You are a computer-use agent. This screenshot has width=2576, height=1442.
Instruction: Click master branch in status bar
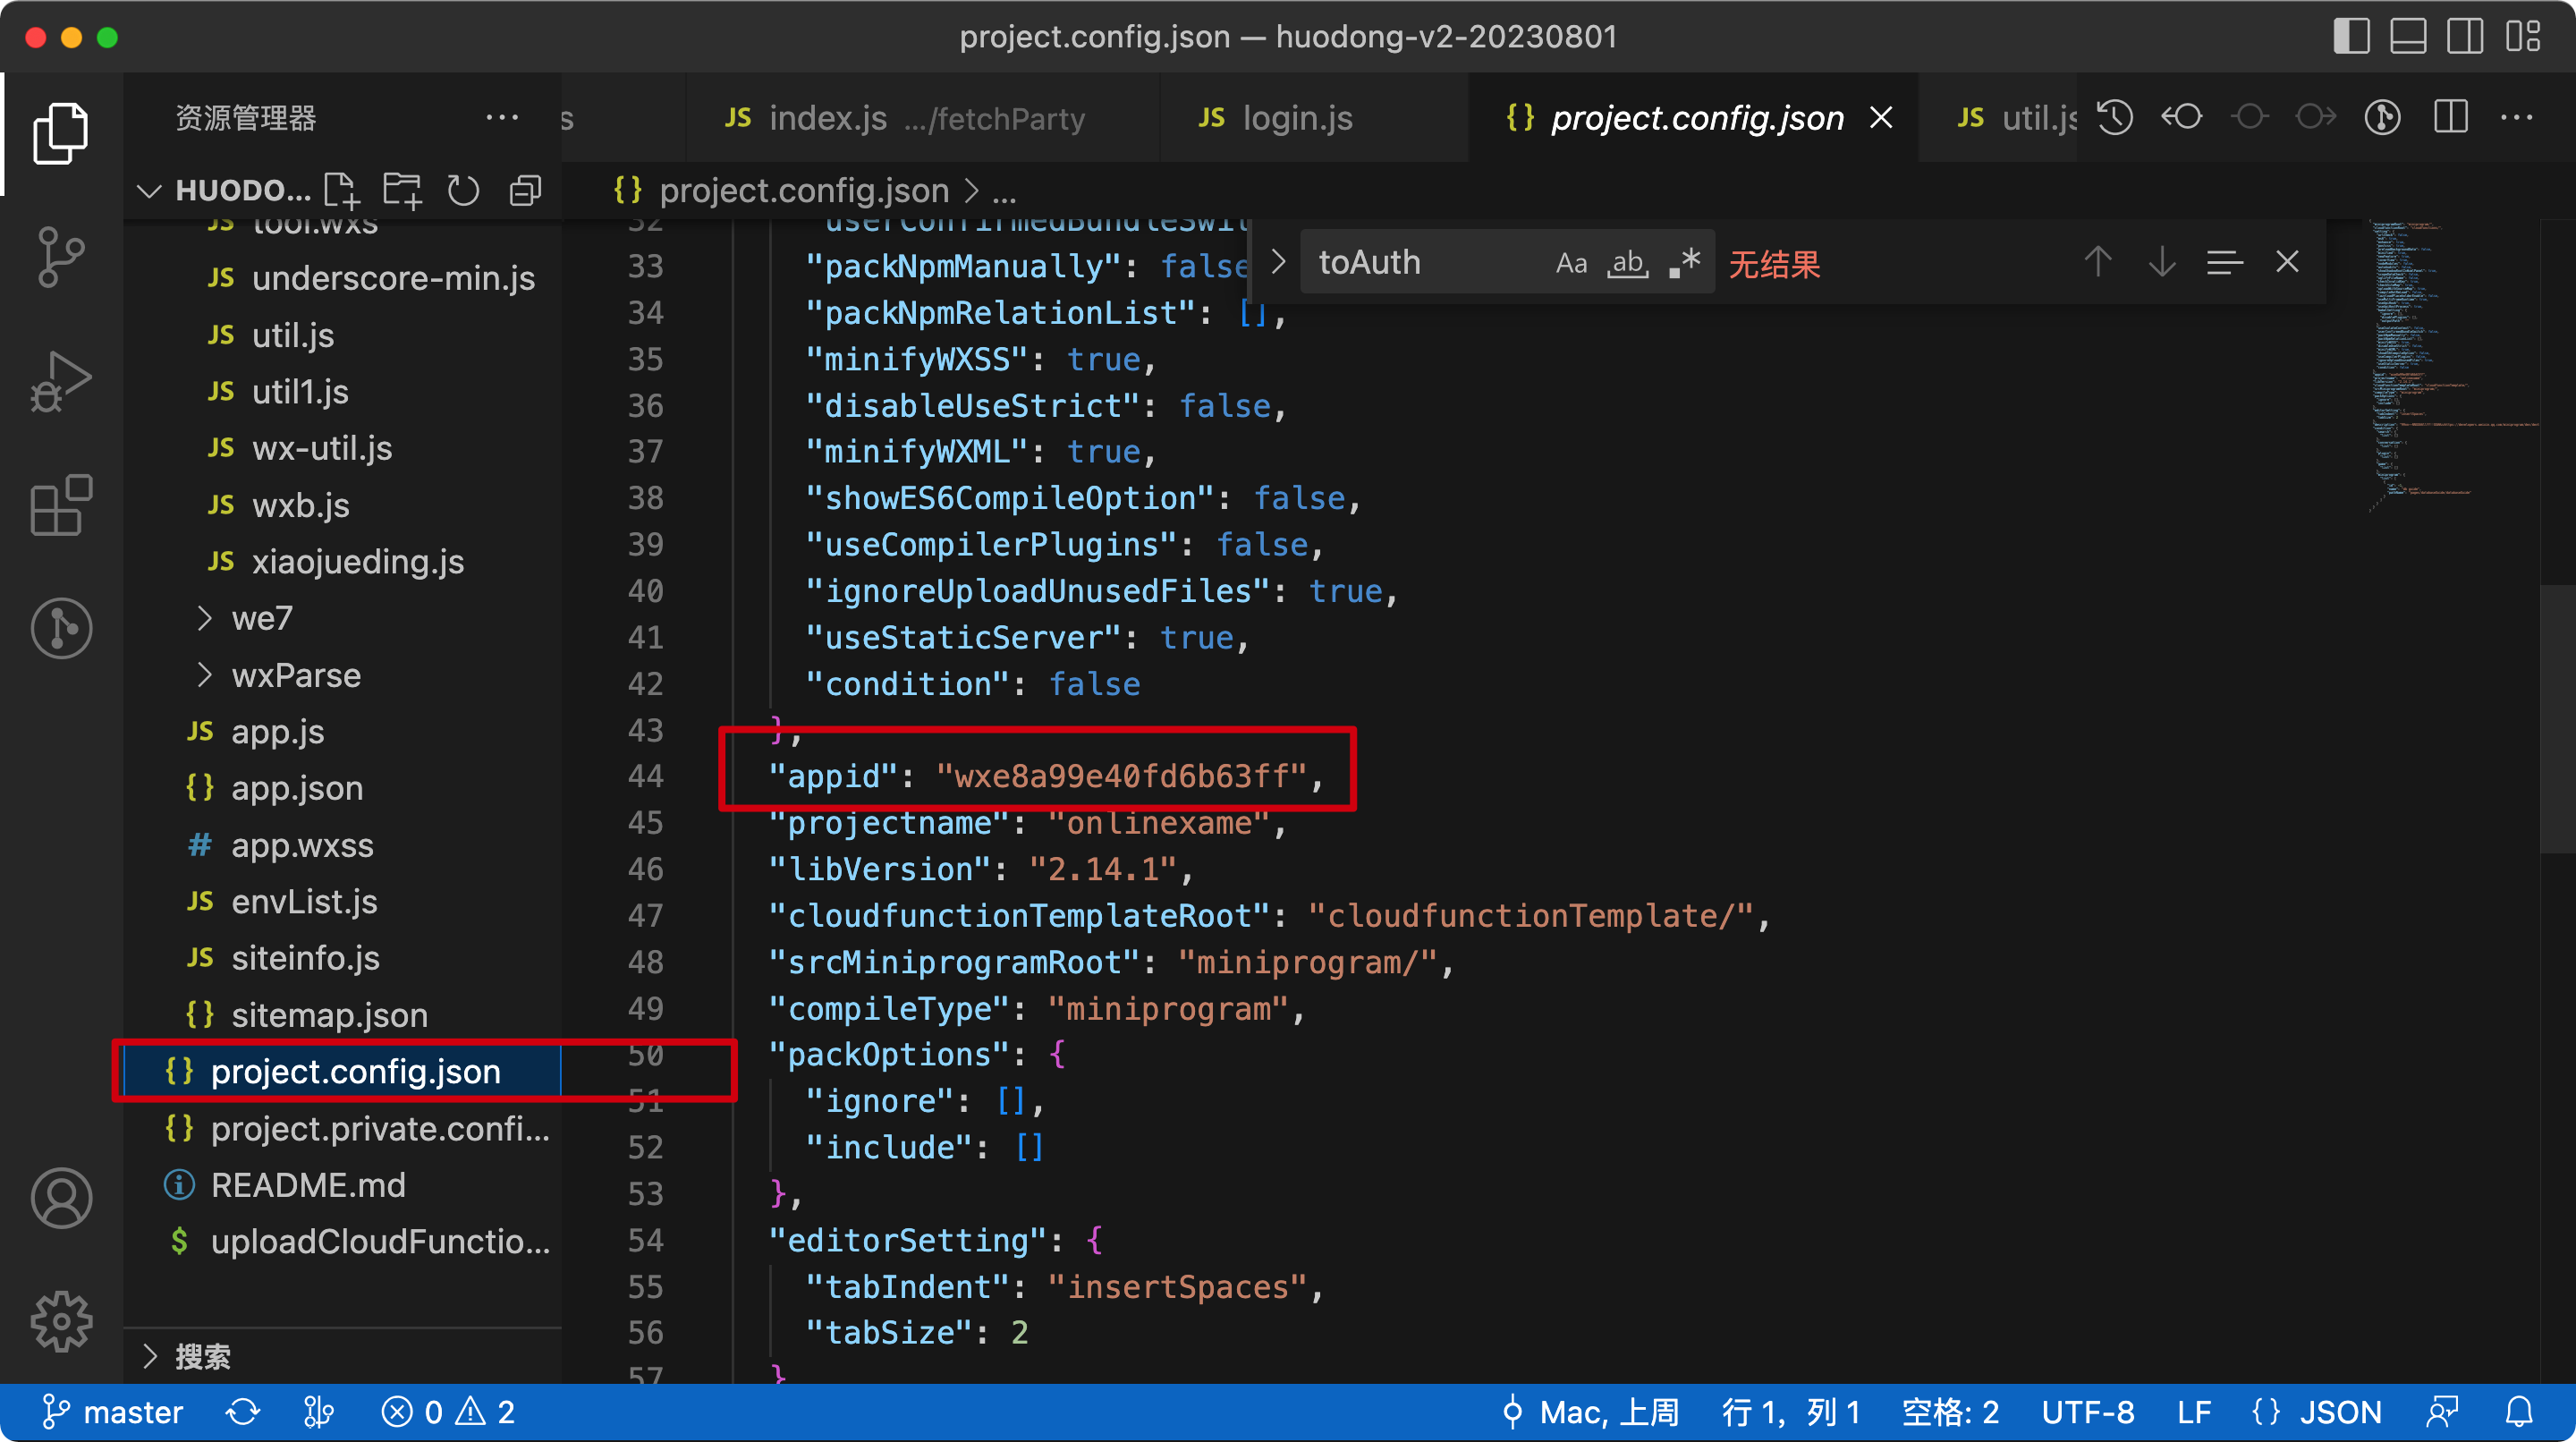[112, 1412]
